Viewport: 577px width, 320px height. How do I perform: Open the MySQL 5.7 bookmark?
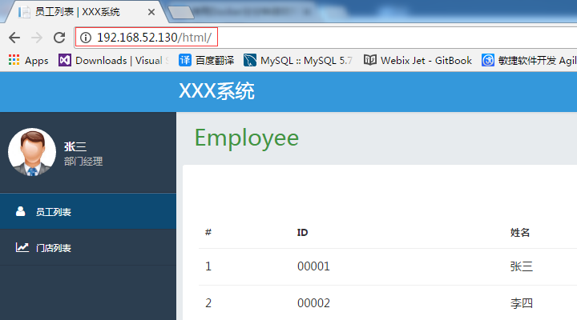(297, 60)
